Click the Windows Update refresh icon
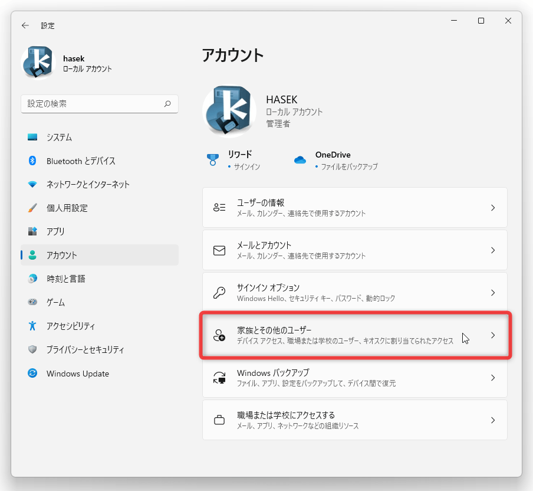Viewport: 533px width, 491px height. pyautogui.click(x=32, y=373)
